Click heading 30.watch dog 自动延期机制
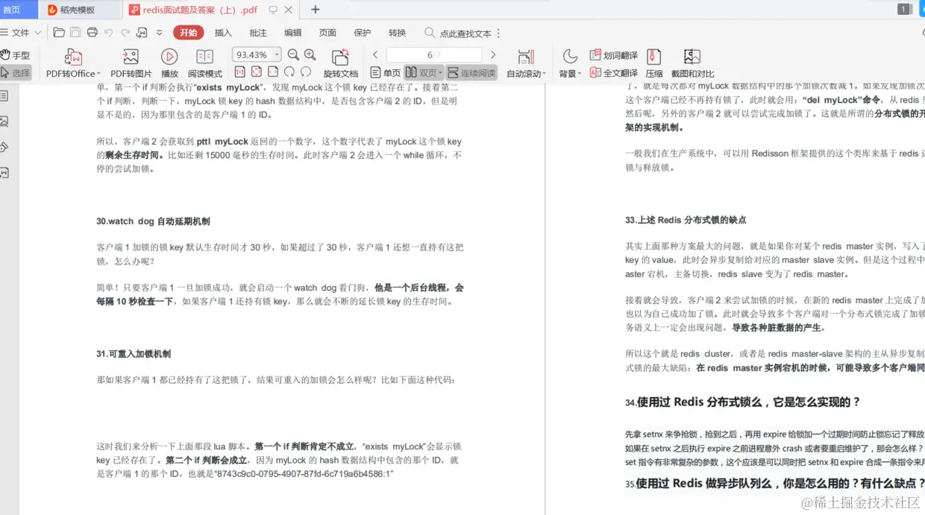Screen dimensions: 925x515 click(153, 221)
